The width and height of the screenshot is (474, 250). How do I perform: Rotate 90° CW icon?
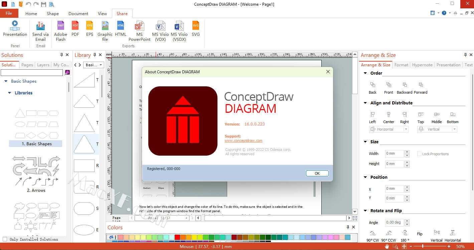click(373, 233)
